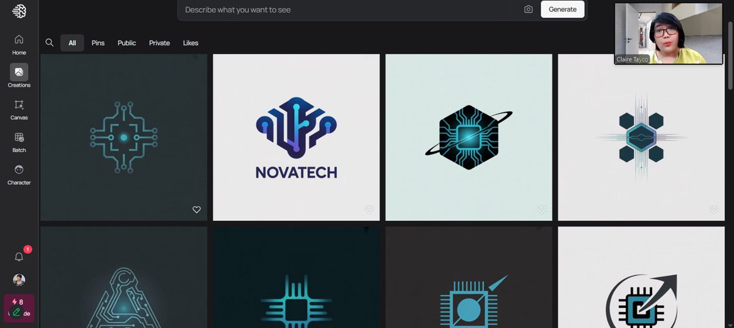
Task: Open the NOVATECH logo thumbnail
Action: pyautogui.click(x=296, y=137)
